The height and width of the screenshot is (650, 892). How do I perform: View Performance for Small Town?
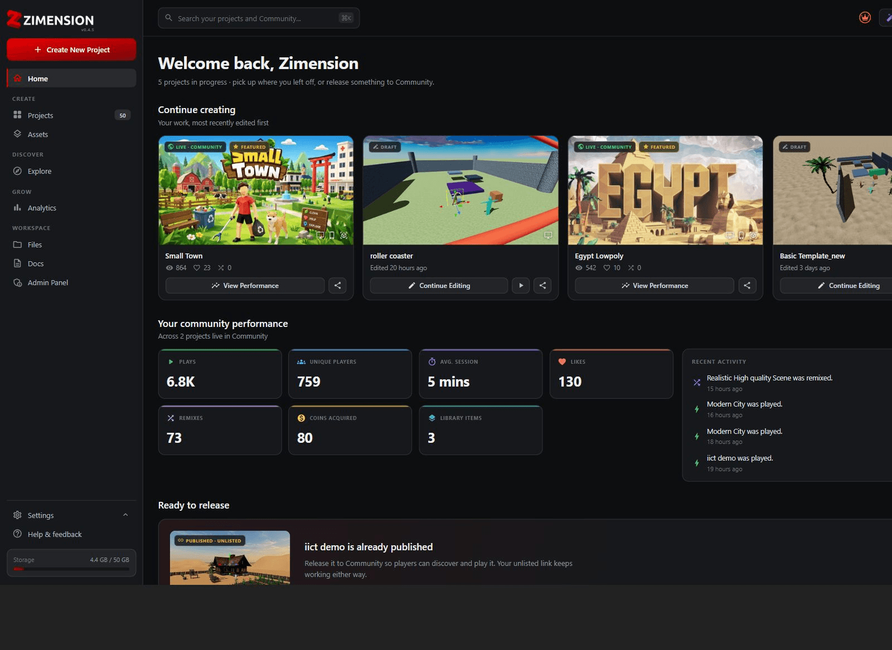tap(245, 286)
